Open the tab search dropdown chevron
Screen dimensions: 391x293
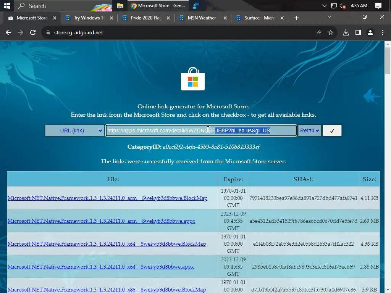pyautogui.click(x=330, y=17)
